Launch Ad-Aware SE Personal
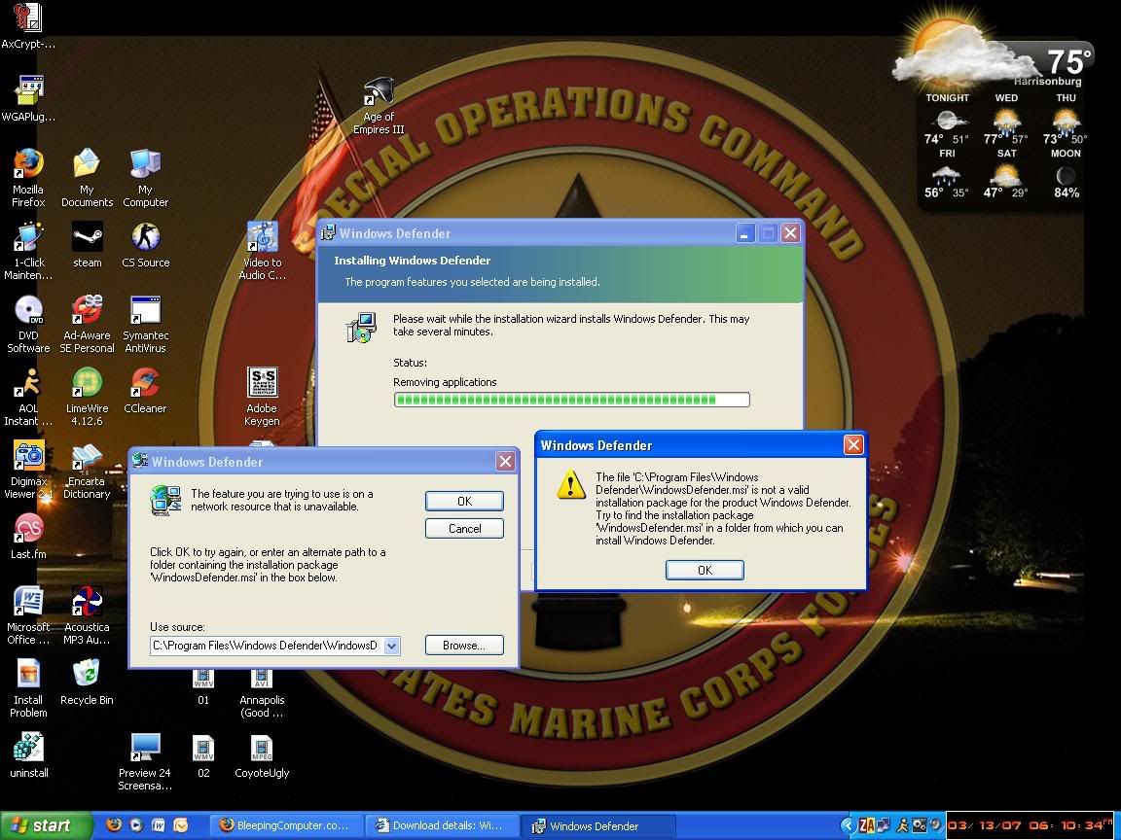The height and width of the screenshot is (840, 1121). point(87,324)
